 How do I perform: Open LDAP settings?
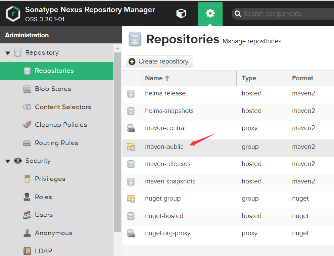coord(43,251)
